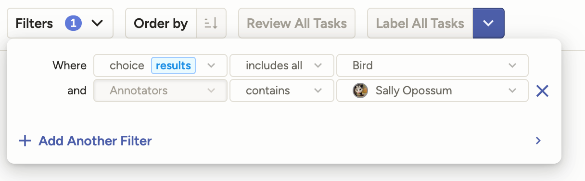This screenshot has width=585, height=181.
Task: Remove the Annotators filter with the X icon
Action: (542, 90)
